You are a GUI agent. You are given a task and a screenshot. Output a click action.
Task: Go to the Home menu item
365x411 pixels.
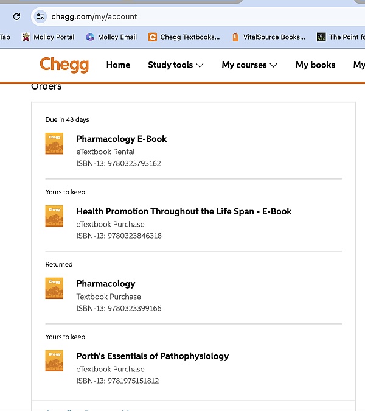pyautogui.click(x=118, y=65)
